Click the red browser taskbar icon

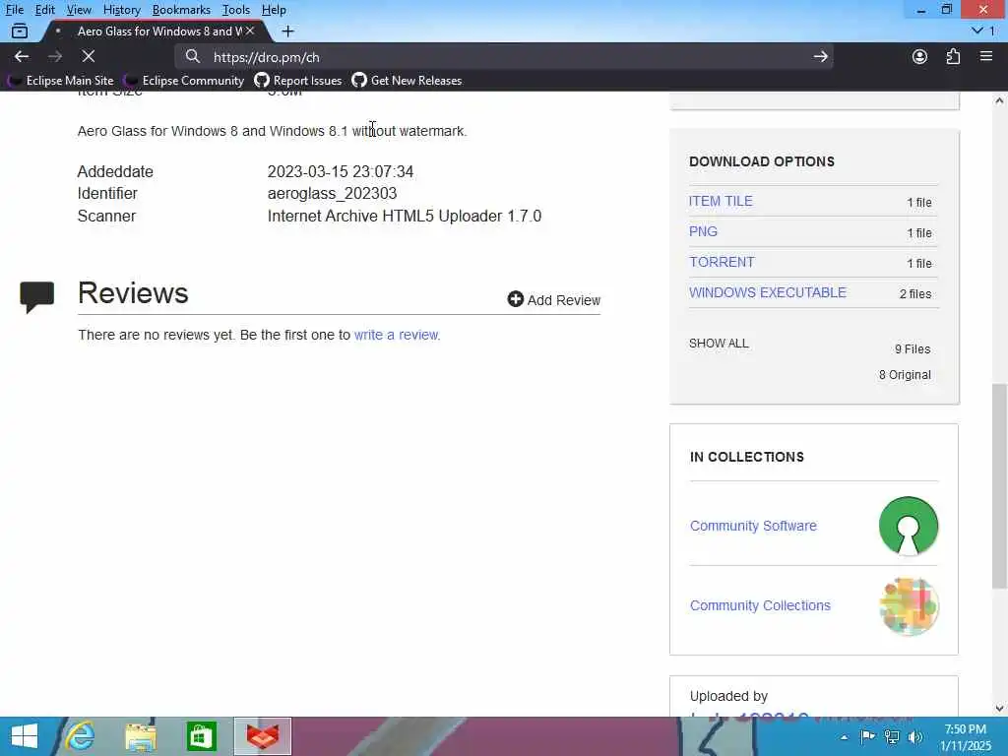(262, 736)
